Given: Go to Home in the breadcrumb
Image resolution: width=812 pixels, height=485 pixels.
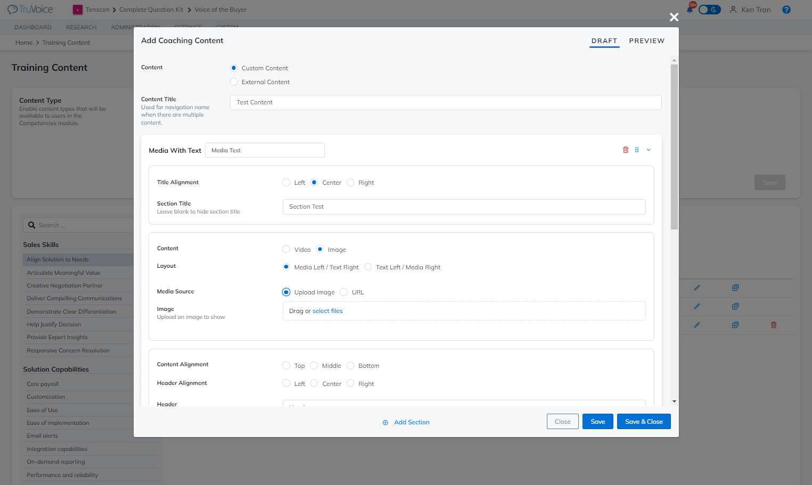Looking at the screenshot, I should point(24,43).
